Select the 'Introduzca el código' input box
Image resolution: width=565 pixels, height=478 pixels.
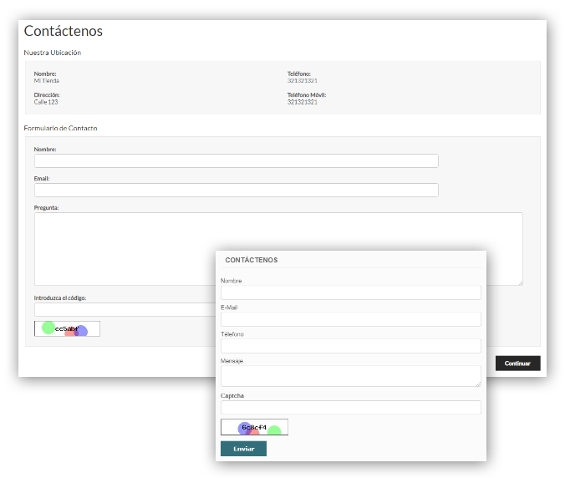(x=124, y=310)
